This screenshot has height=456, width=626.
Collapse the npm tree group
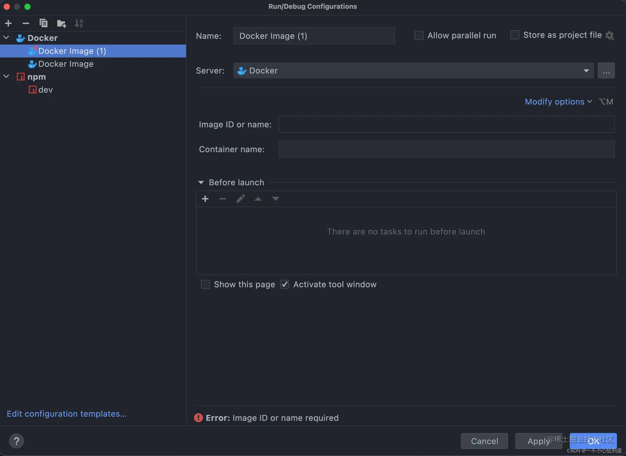coord(6,76)
